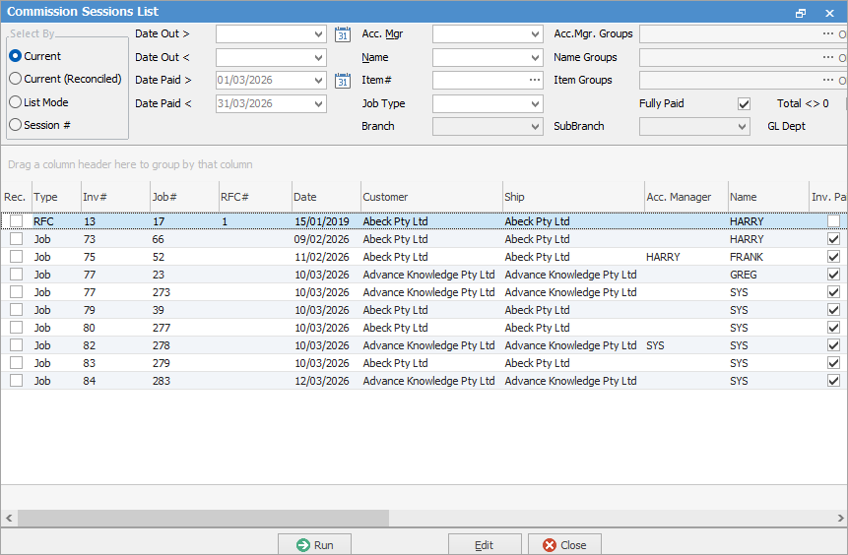The width and height of the screenshot is (848, 555).
Task: Click the Item Groups ellipsis button
Action: tap(828, 81)
